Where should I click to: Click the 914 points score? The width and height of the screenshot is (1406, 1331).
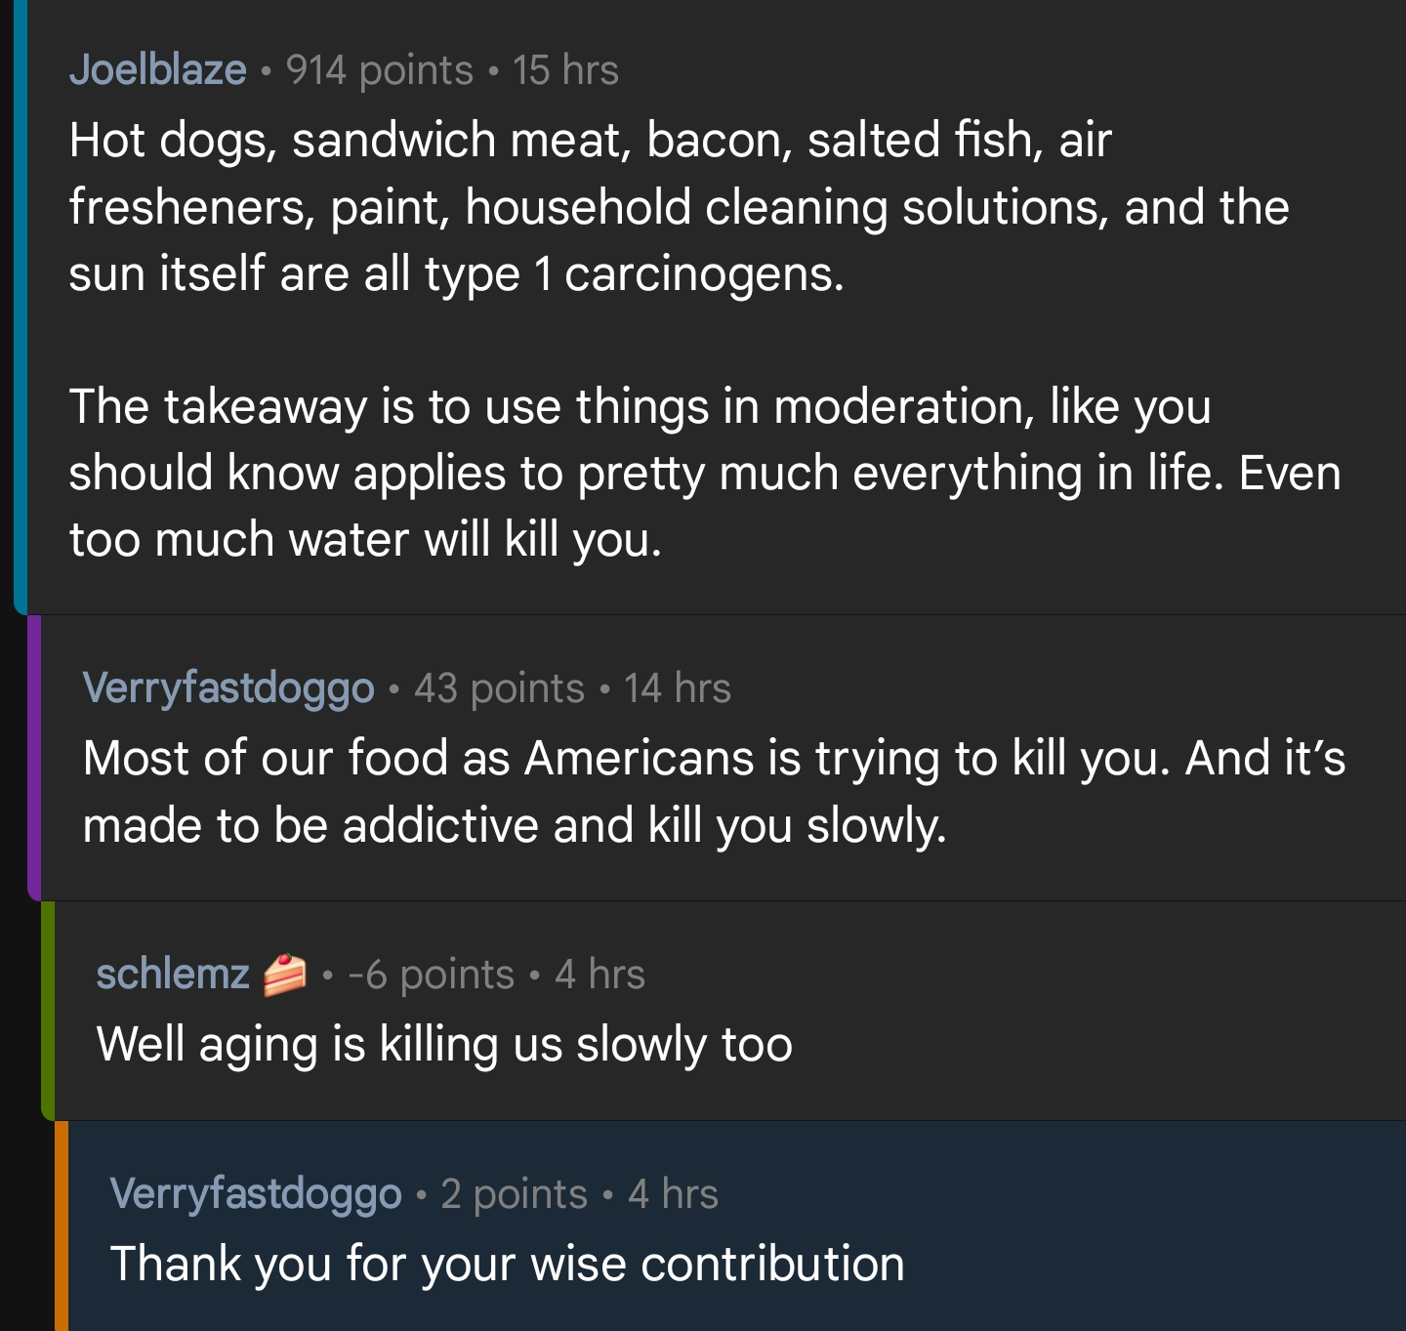[x=379, y=70]
